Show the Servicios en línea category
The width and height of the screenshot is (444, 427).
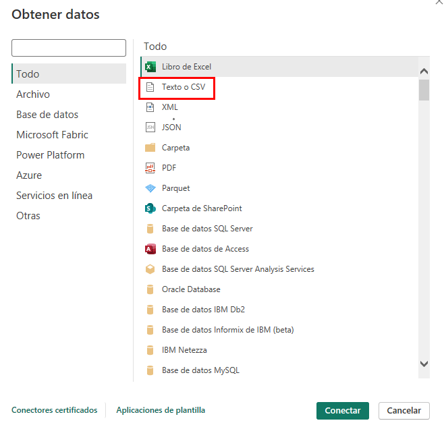(54, 196)
